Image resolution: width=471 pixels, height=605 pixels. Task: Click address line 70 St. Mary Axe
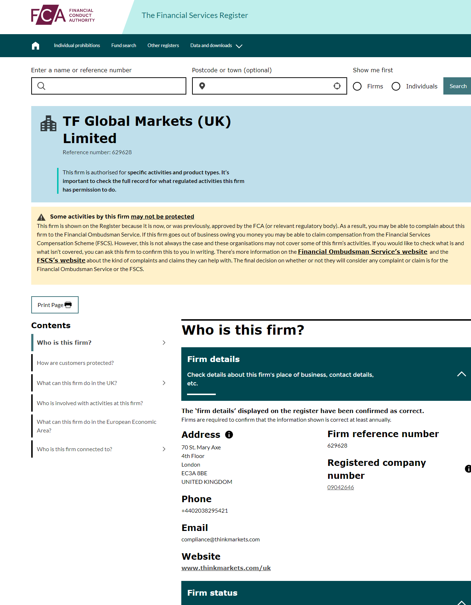point(201,447)
